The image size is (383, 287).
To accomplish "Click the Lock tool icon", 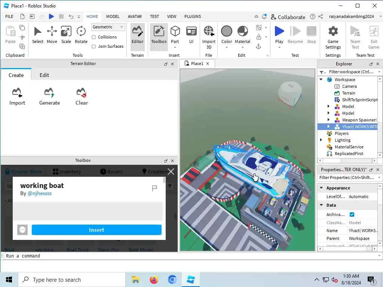I will tap(258, 37).
